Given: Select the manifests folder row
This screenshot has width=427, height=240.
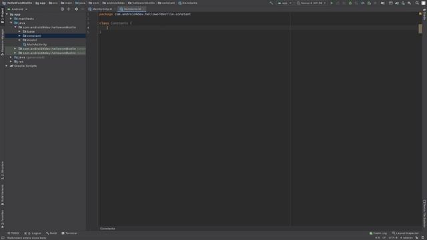Looking at the screenshot, I should coord(45,19).
